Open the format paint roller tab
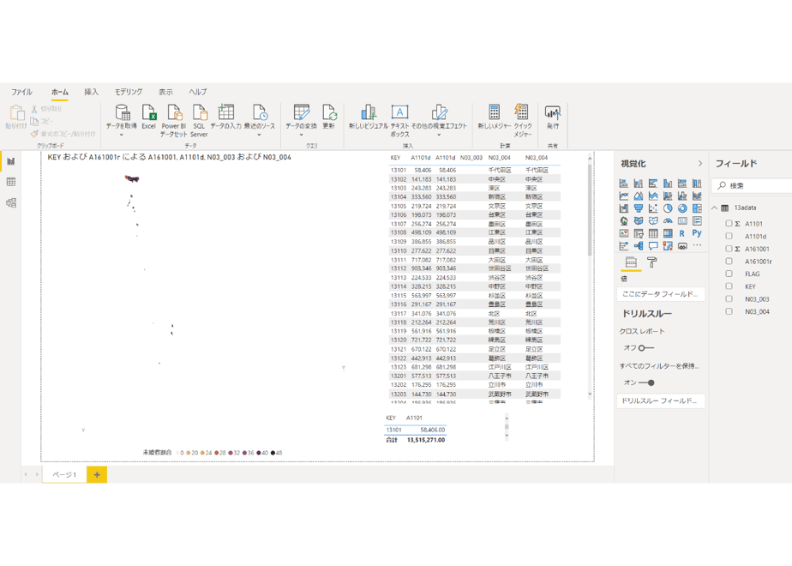 point(652,262)
